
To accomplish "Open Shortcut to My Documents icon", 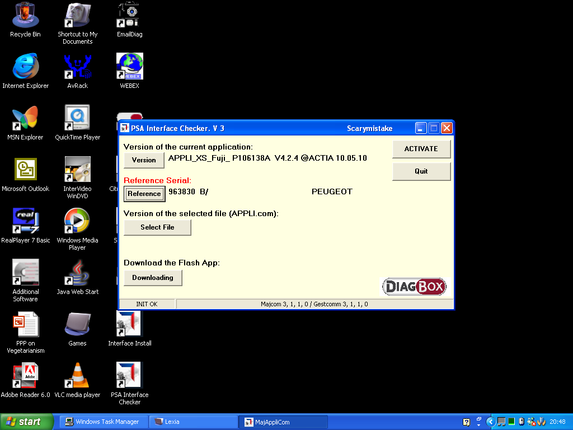I will [x=77, y=22].
